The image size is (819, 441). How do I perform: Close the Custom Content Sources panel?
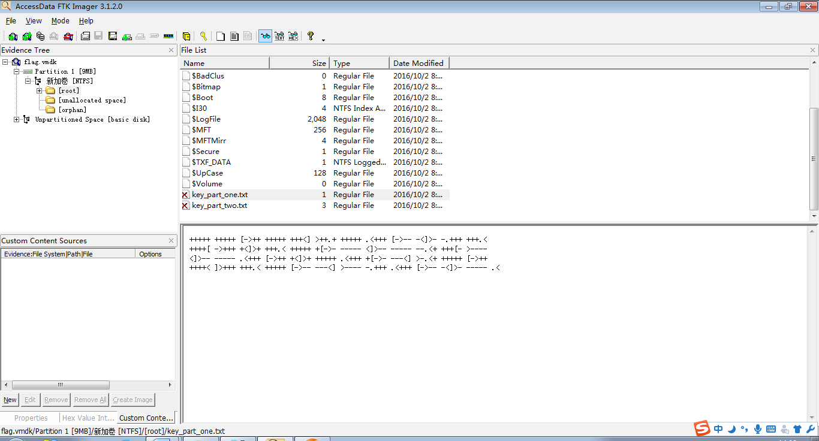171,241
